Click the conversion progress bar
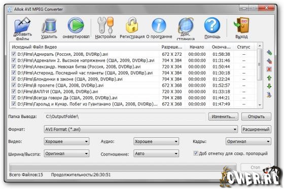Viewport: 284px width, 189px height. coord(123,167)
